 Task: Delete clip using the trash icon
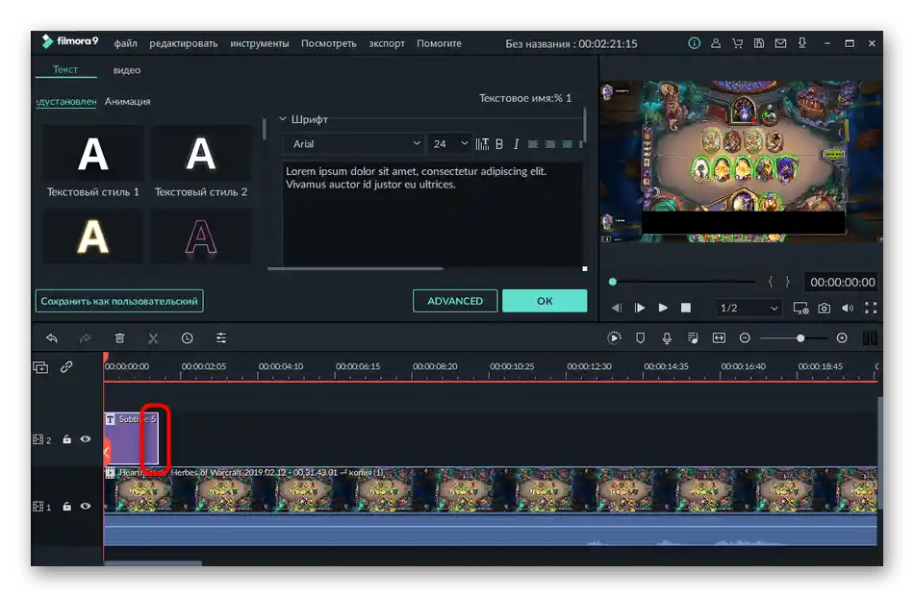(119, 338)
